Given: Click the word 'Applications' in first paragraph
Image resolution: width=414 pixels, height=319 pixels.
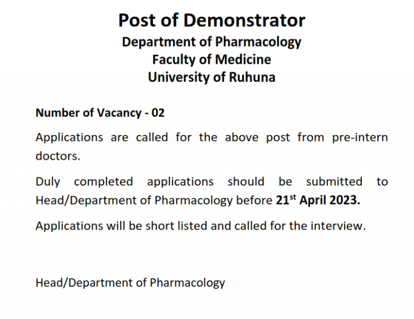Looking at the screenshot, I should click(69, 138).
